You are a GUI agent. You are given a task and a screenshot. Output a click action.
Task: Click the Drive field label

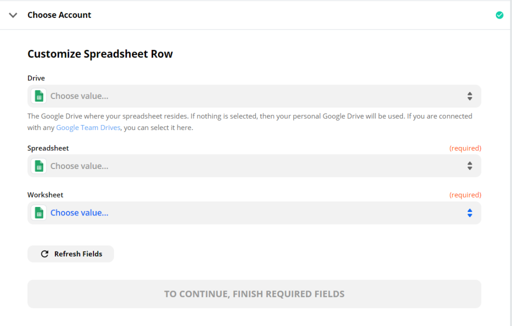[36, 78]
